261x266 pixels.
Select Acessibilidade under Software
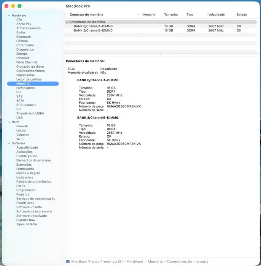coord(27,147)
